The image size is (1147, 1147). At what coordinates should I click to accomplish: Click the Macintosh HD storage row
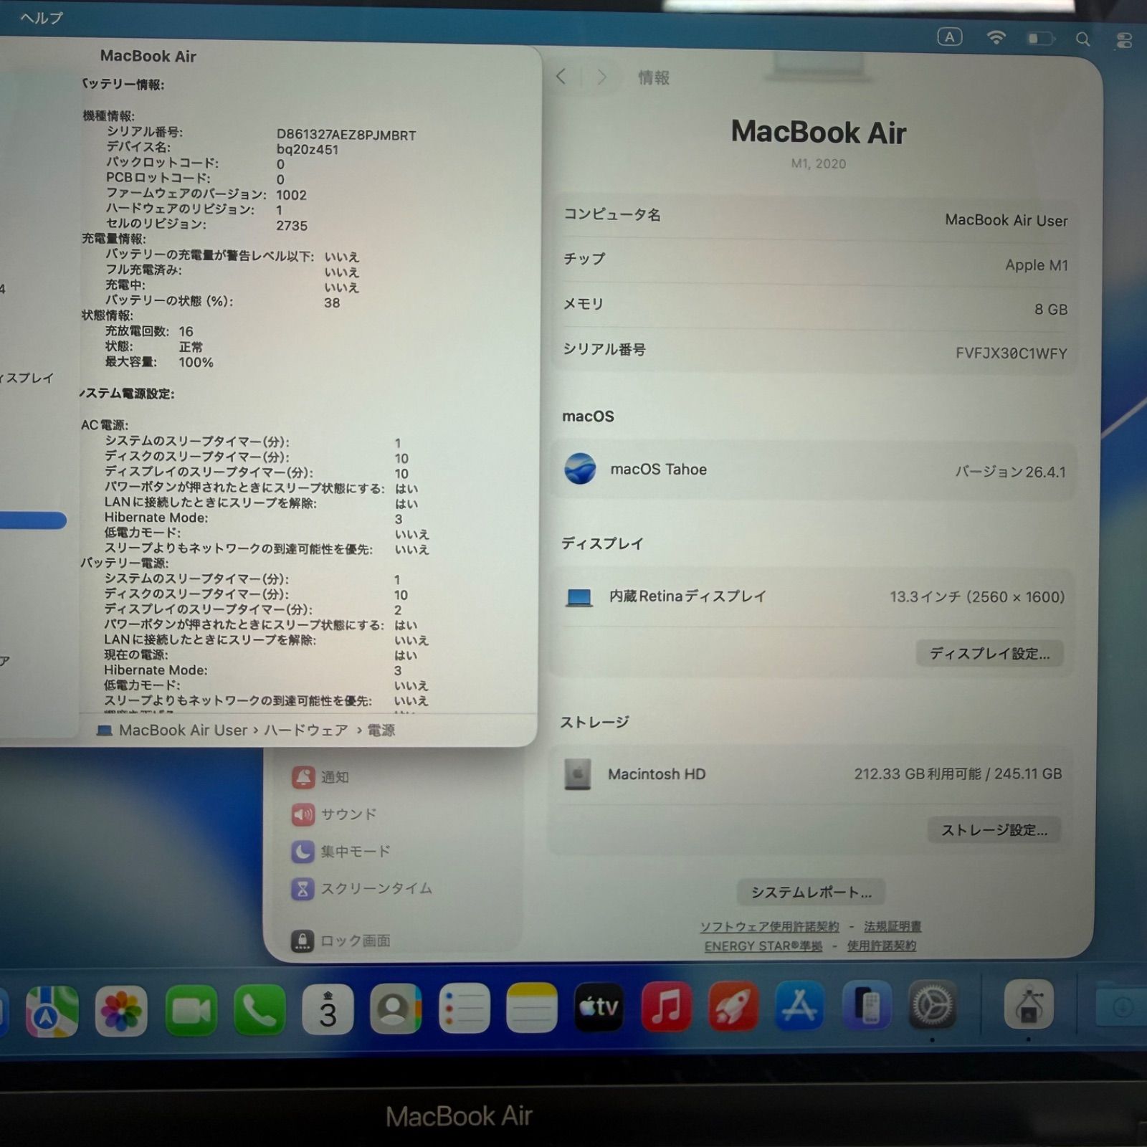coord(813,774)
